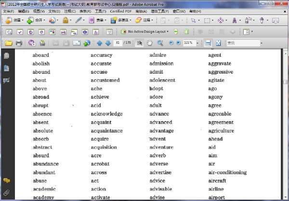The height and width of the screenshot is (201, 289).
Task: Open the Certified PDF menu
Action: pos(121,12)
